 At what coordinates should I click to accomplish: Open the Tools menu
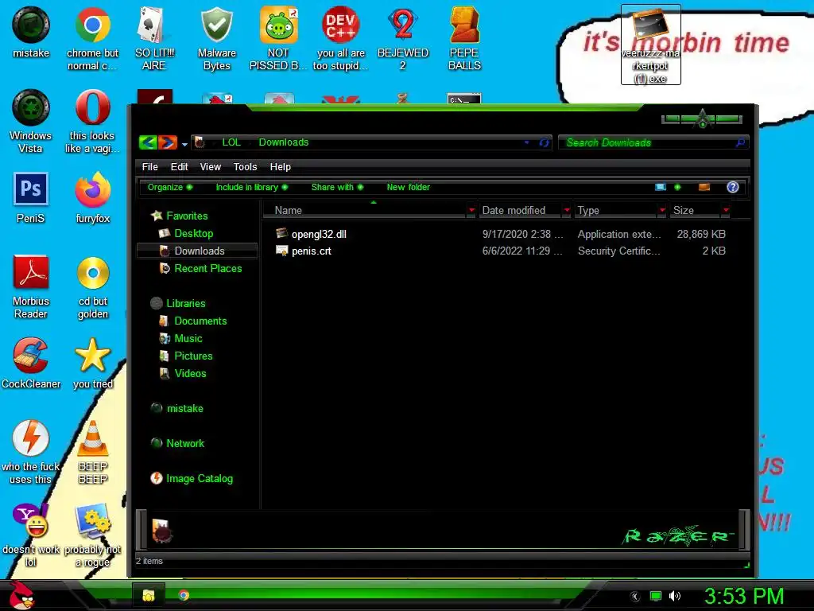click(245, 167)
